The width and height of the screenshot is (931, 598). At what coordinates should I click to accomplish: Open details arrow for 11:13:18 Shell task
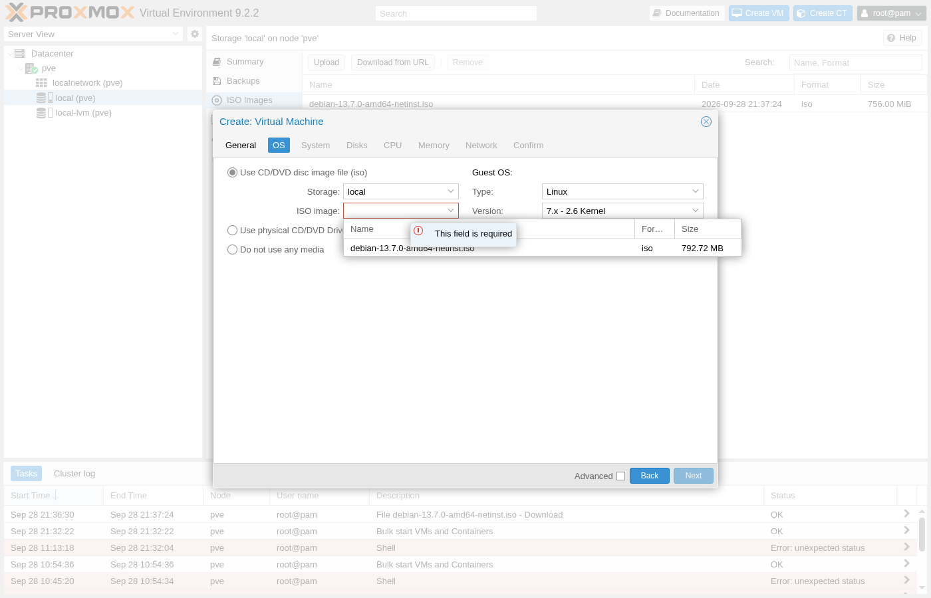(906, 547)
